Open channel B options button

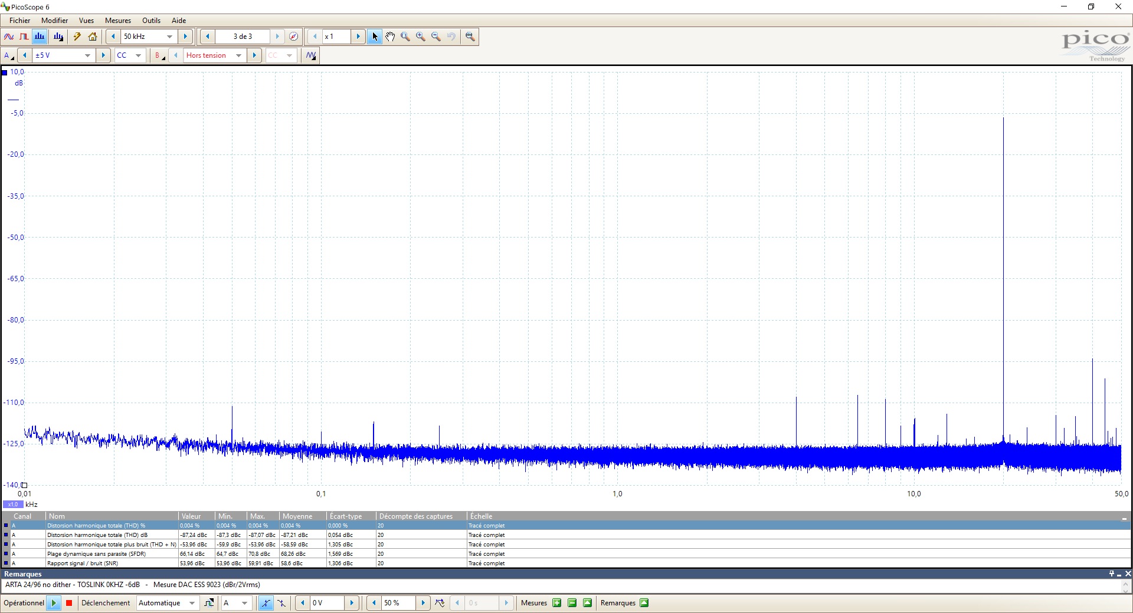159,55
